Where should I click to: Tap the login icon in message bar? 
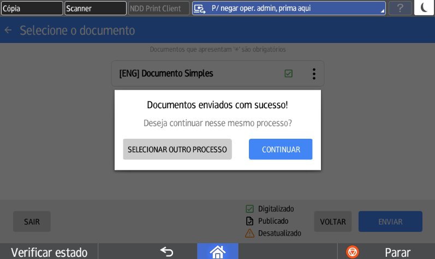click(200, 8)
